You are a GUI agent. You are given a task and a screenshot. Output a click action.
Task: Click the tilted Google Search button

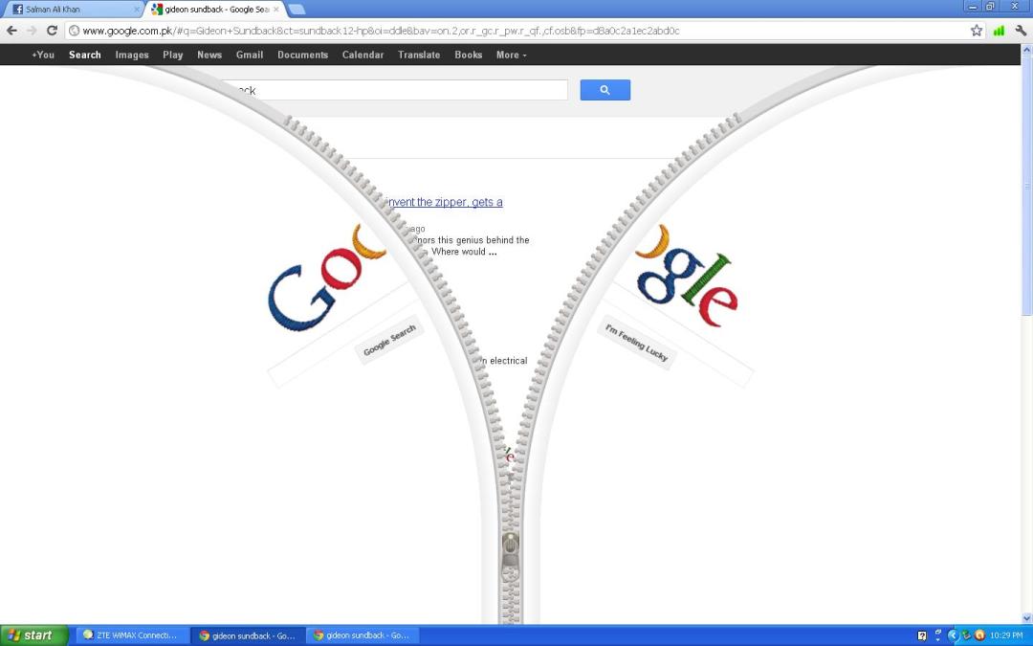click(x=389, y=340)
